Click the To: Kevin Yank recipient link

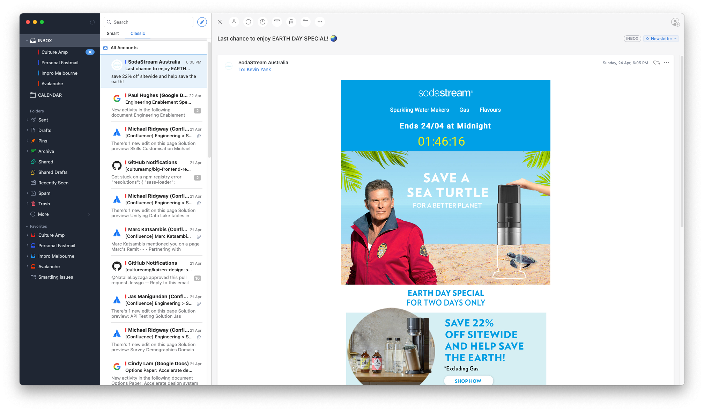pos(254,69)
